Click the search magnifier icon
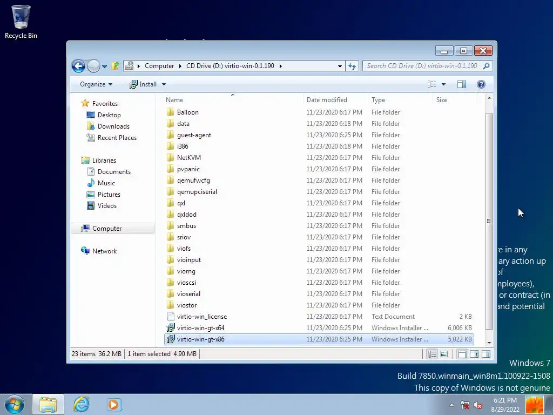The height and width of the screenshot is (415, 553). coord(487,66)
